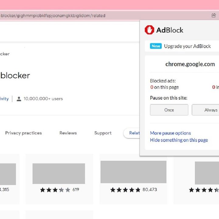Select Hide something on this page

pyautogui.click(x=179, y=140)
